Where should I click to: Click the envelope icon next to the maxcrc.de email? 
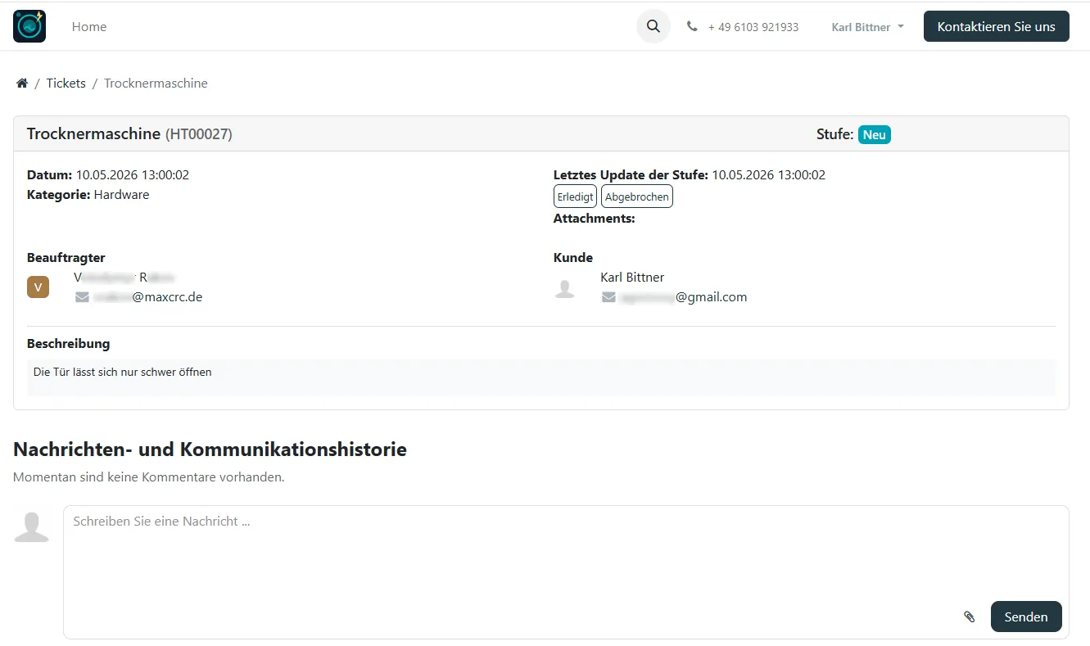click(82, 297)
